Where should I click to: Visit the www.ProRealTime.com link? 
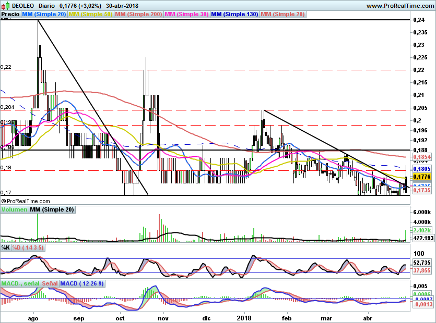click(x=399, y=5)
